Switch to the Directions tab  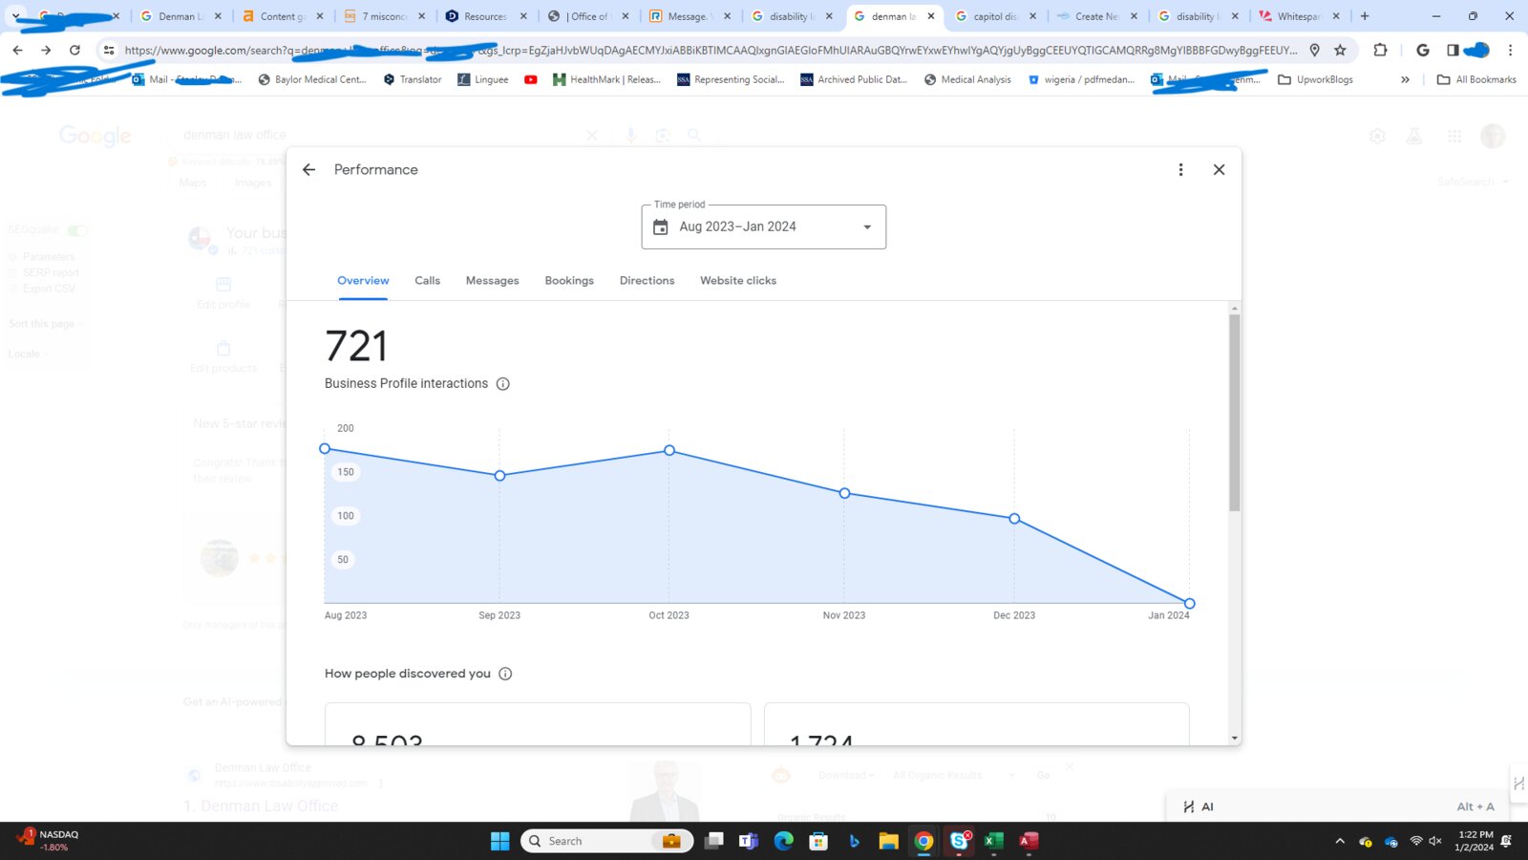(x=647, y=281)
